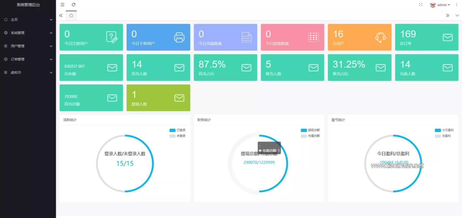Image resolution: width=462 pixels, height=218 pixels.
Task: Click the refresh icon in top bar
Action: coord(74,5)
